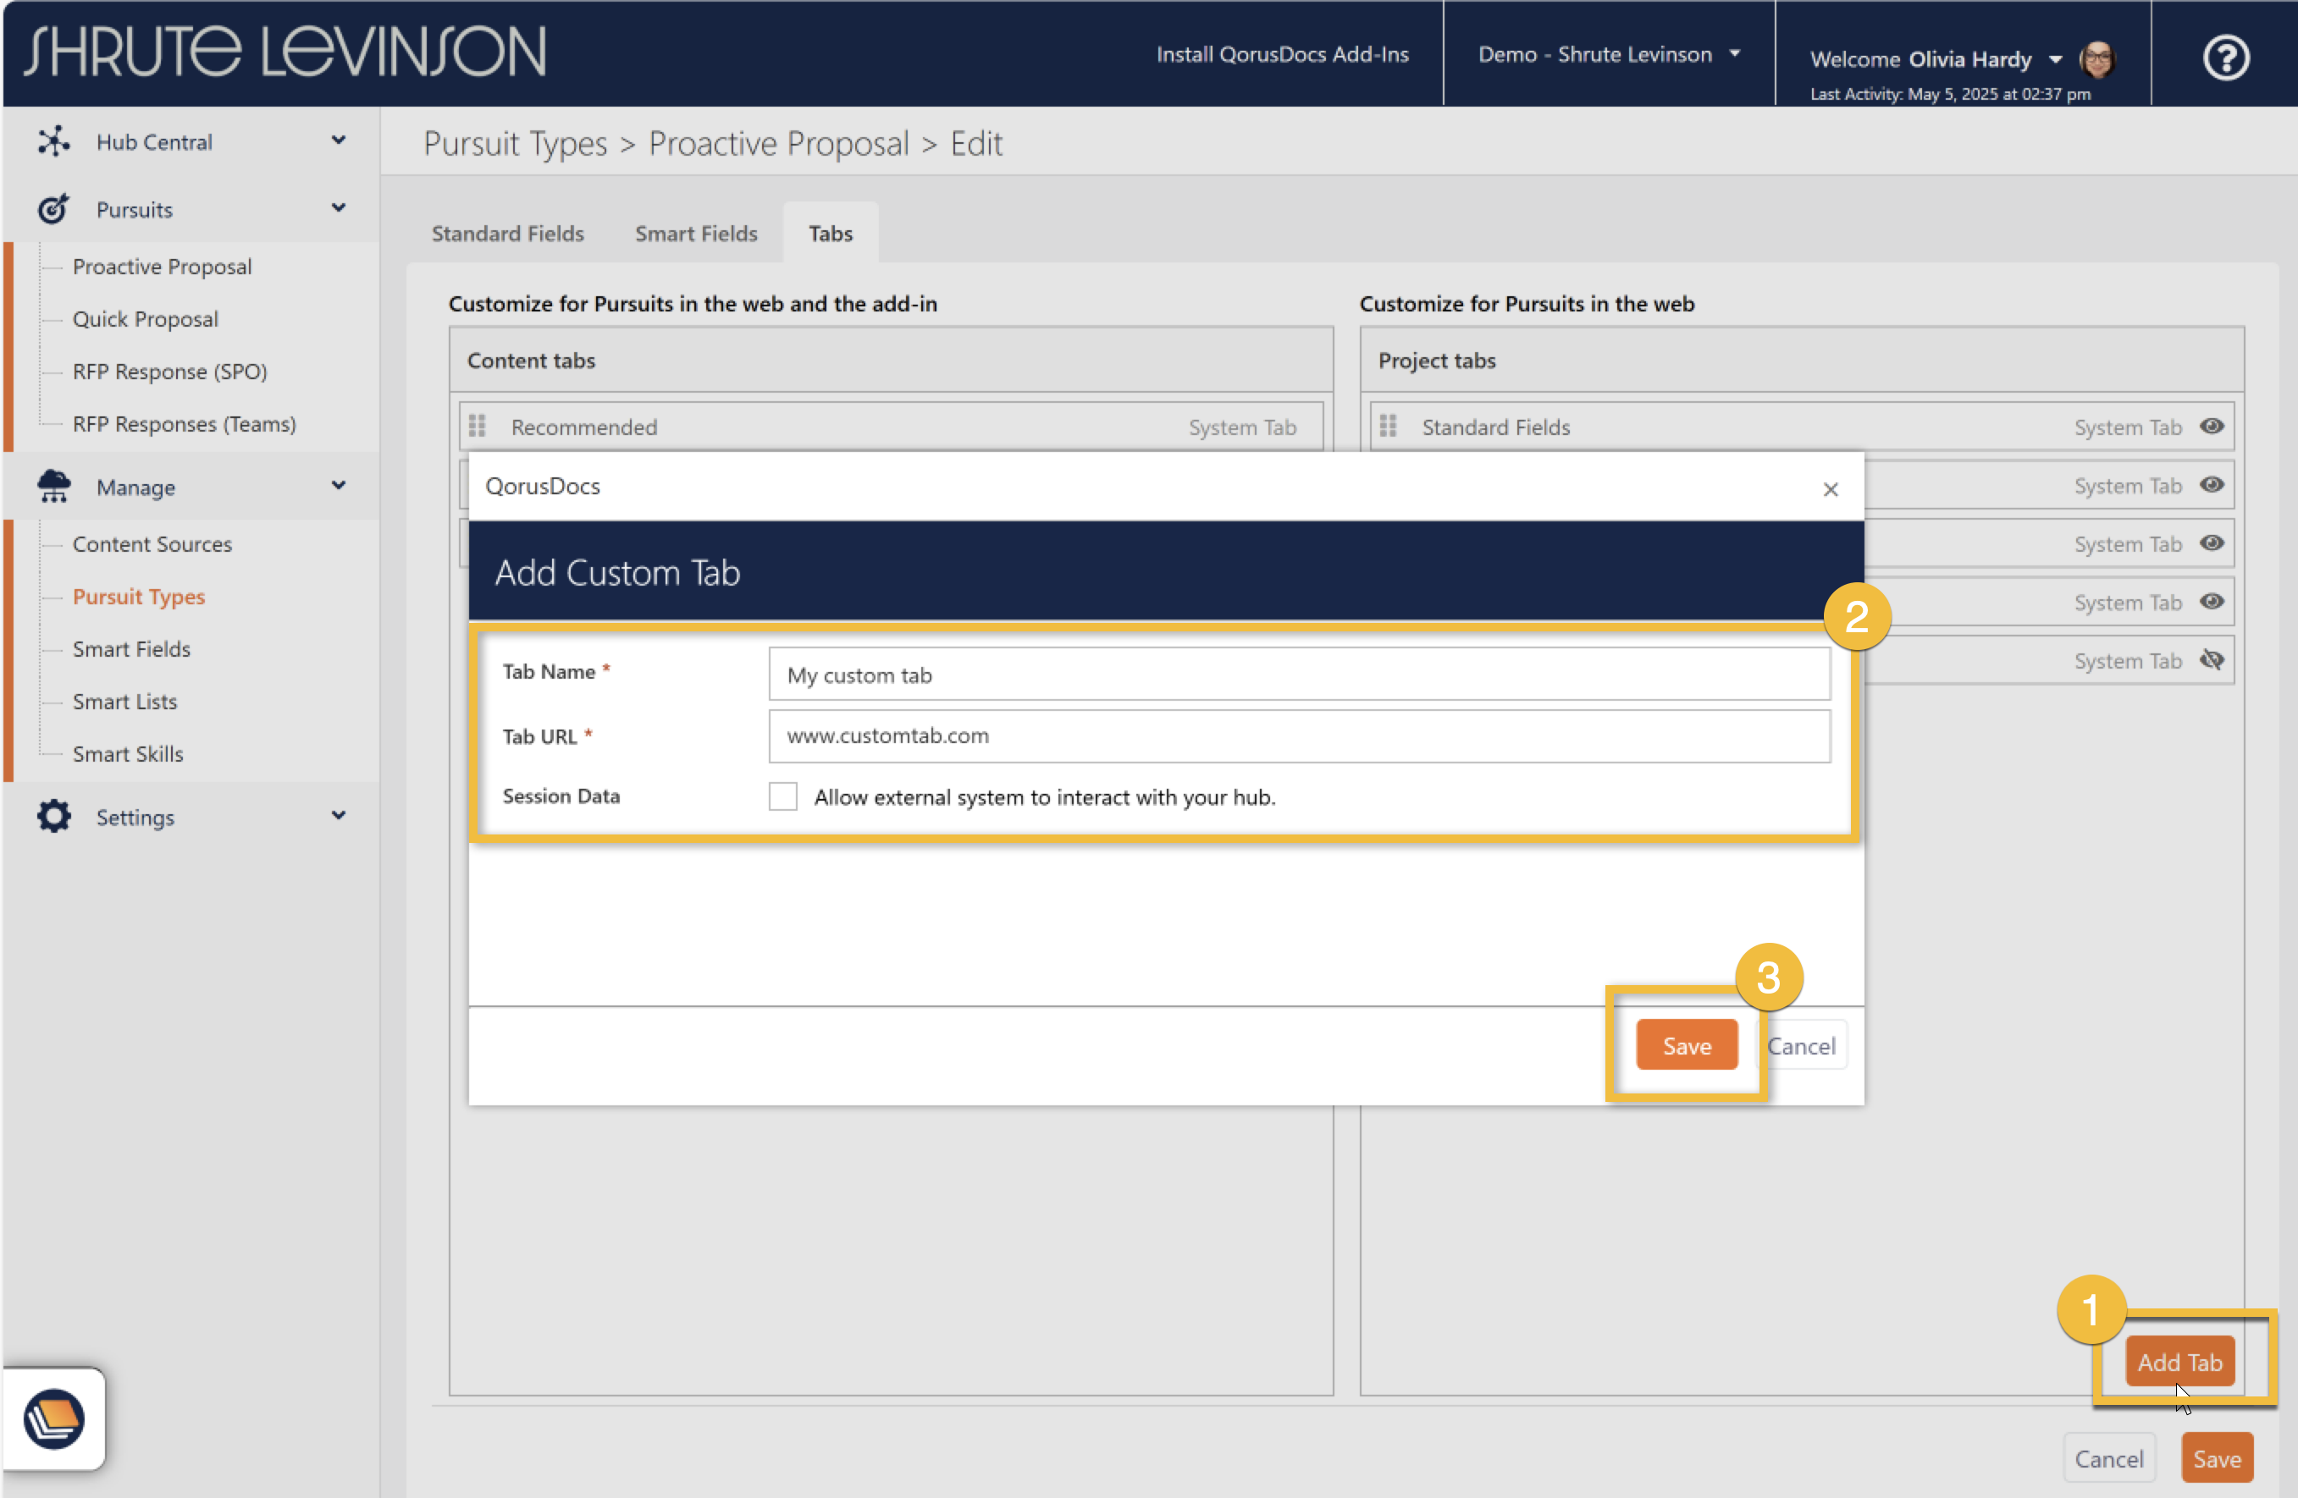This screenshot has height=1498, width=2298.
Task: Switch to the Standard Fields tab
Action: [507, 234]
